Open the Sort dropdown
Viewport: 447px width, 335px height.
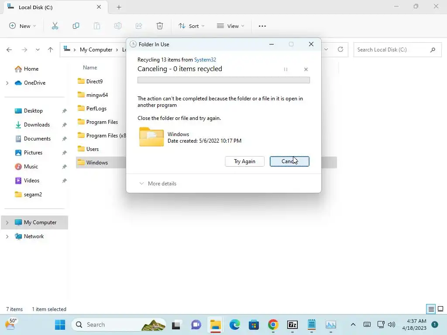click(191, 26)
